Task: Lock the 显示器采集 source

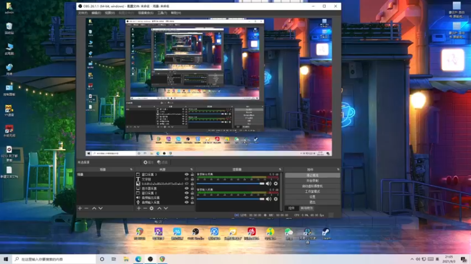Action: coord(193,188)
